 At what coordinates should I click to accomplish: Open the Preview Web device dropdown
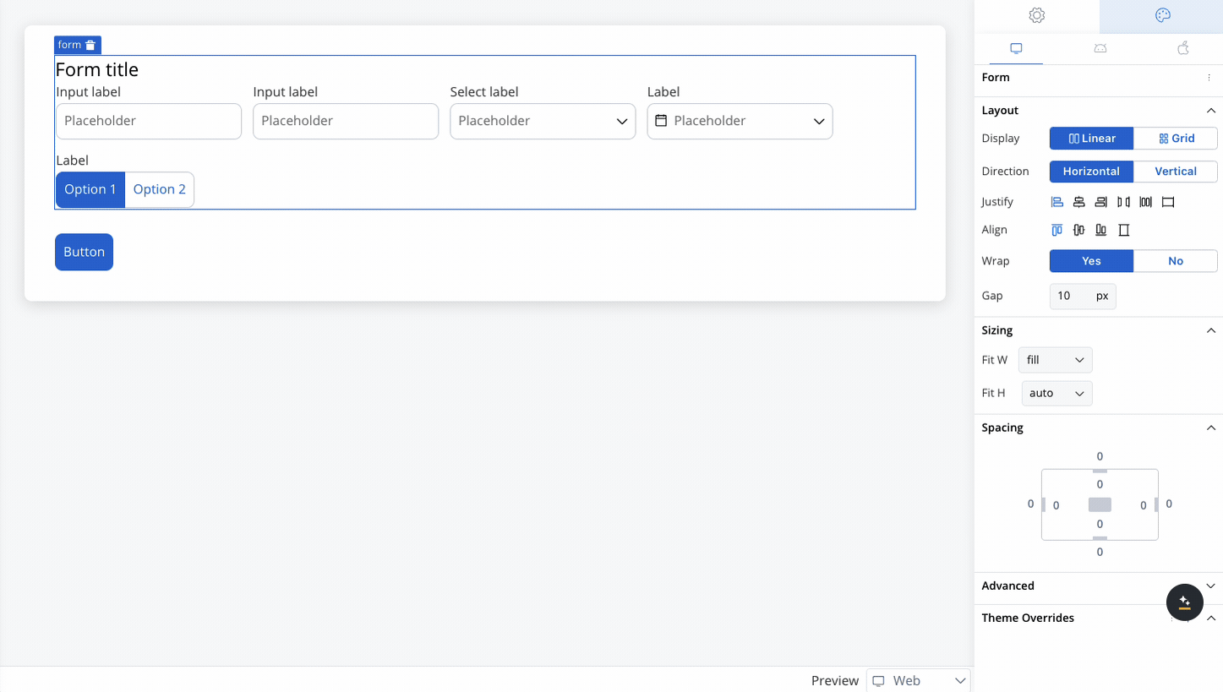tap(919, 680)
